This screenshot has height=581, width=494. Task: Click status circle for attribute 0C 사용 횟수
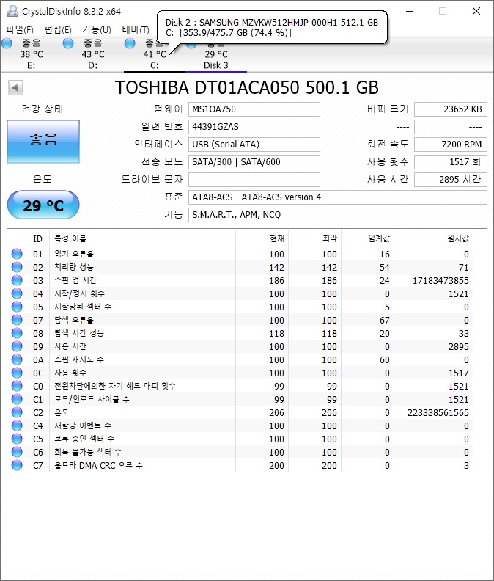(x=17, y=373)
